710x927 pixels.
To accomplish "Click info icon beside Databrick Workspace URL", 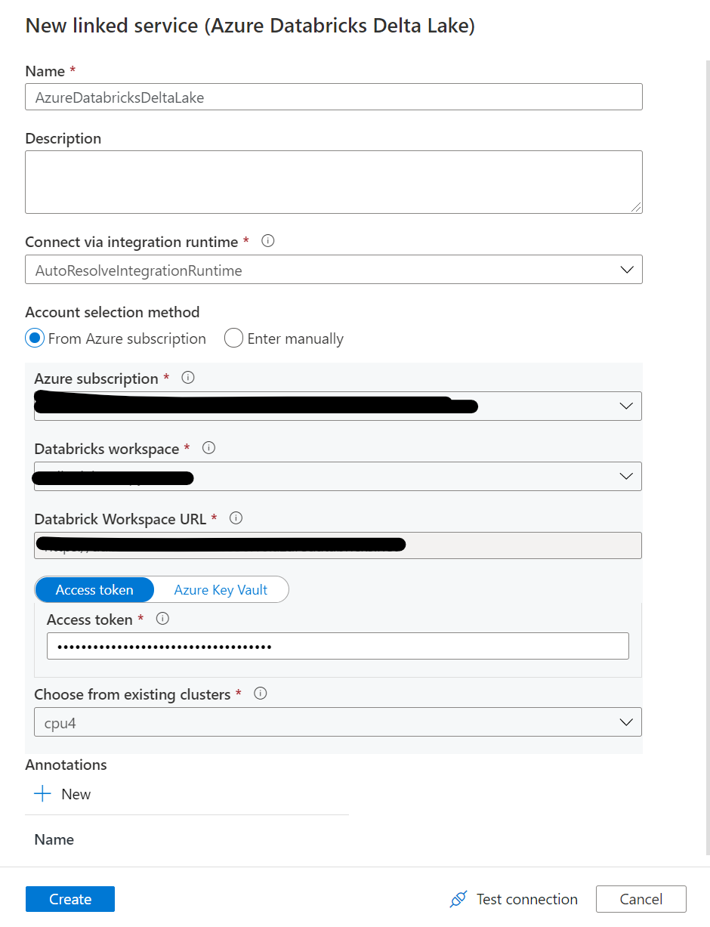I will pos(236,518).
